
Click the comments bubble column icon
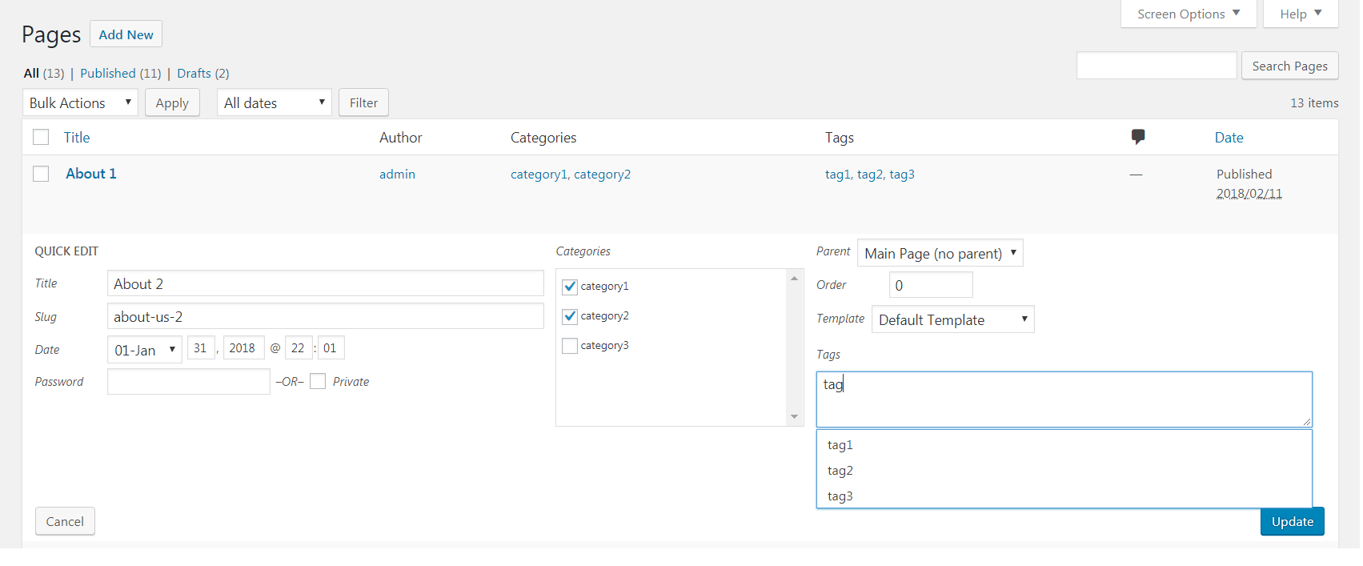pyautogui.click(x=1137, y=137)
